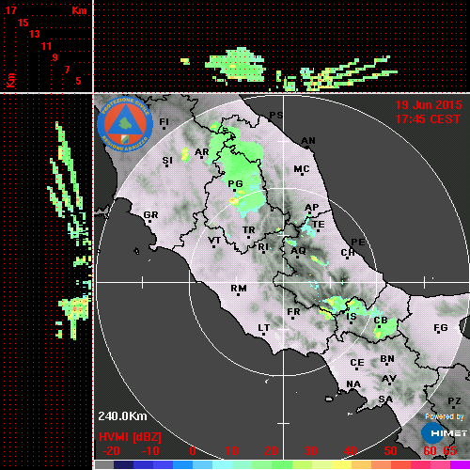Click the Campobasso CB city label

click(x=381, y=321)
